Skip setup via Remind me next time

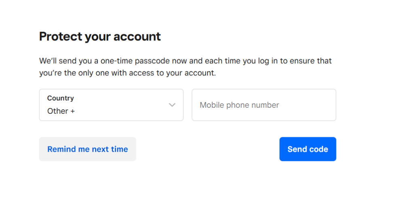(88, 149)
